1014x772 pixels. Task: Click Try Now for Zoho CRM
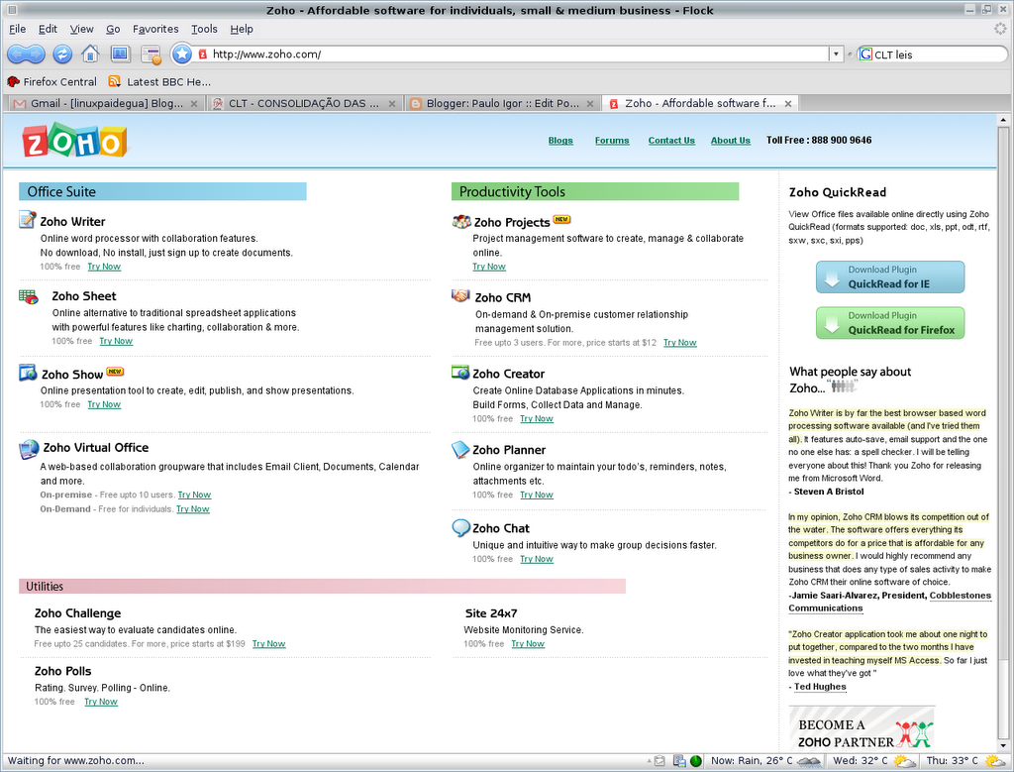[679, 343]
